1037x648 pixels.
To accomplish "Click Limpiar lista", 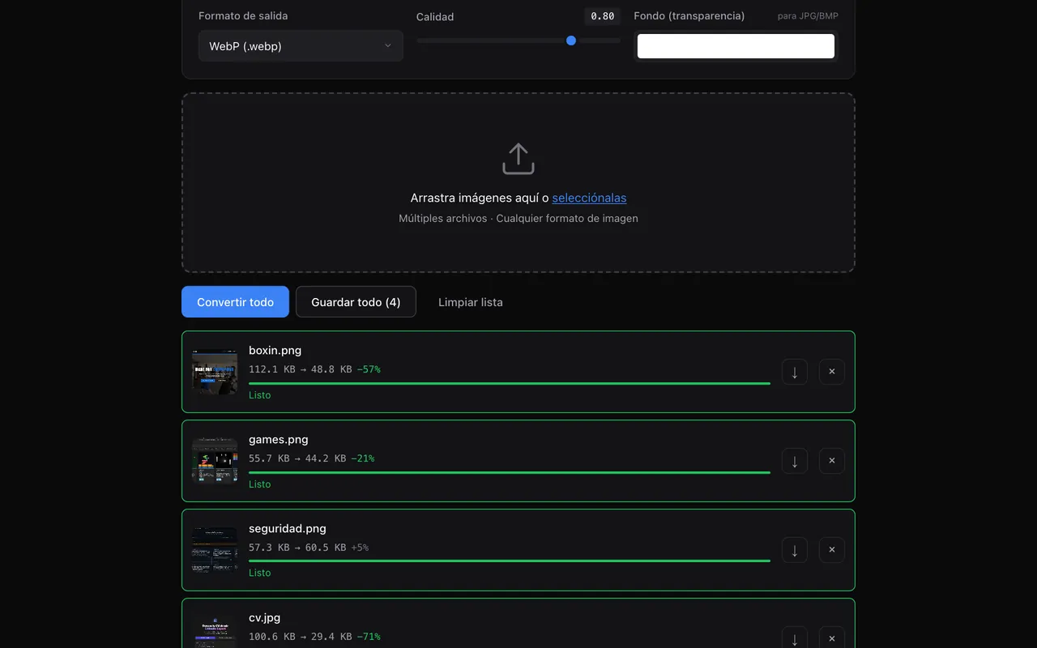I will (x=471, y=302).
